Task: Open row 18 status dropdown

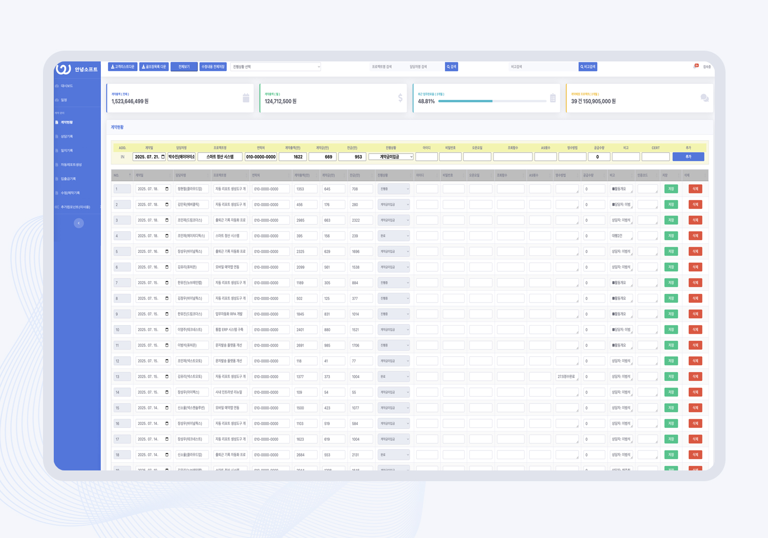Action: coord(394,455)
